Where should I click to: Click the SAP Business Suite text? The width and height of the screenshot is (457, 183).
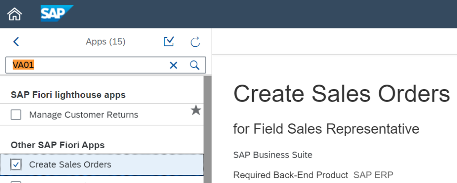pos(273,155)
